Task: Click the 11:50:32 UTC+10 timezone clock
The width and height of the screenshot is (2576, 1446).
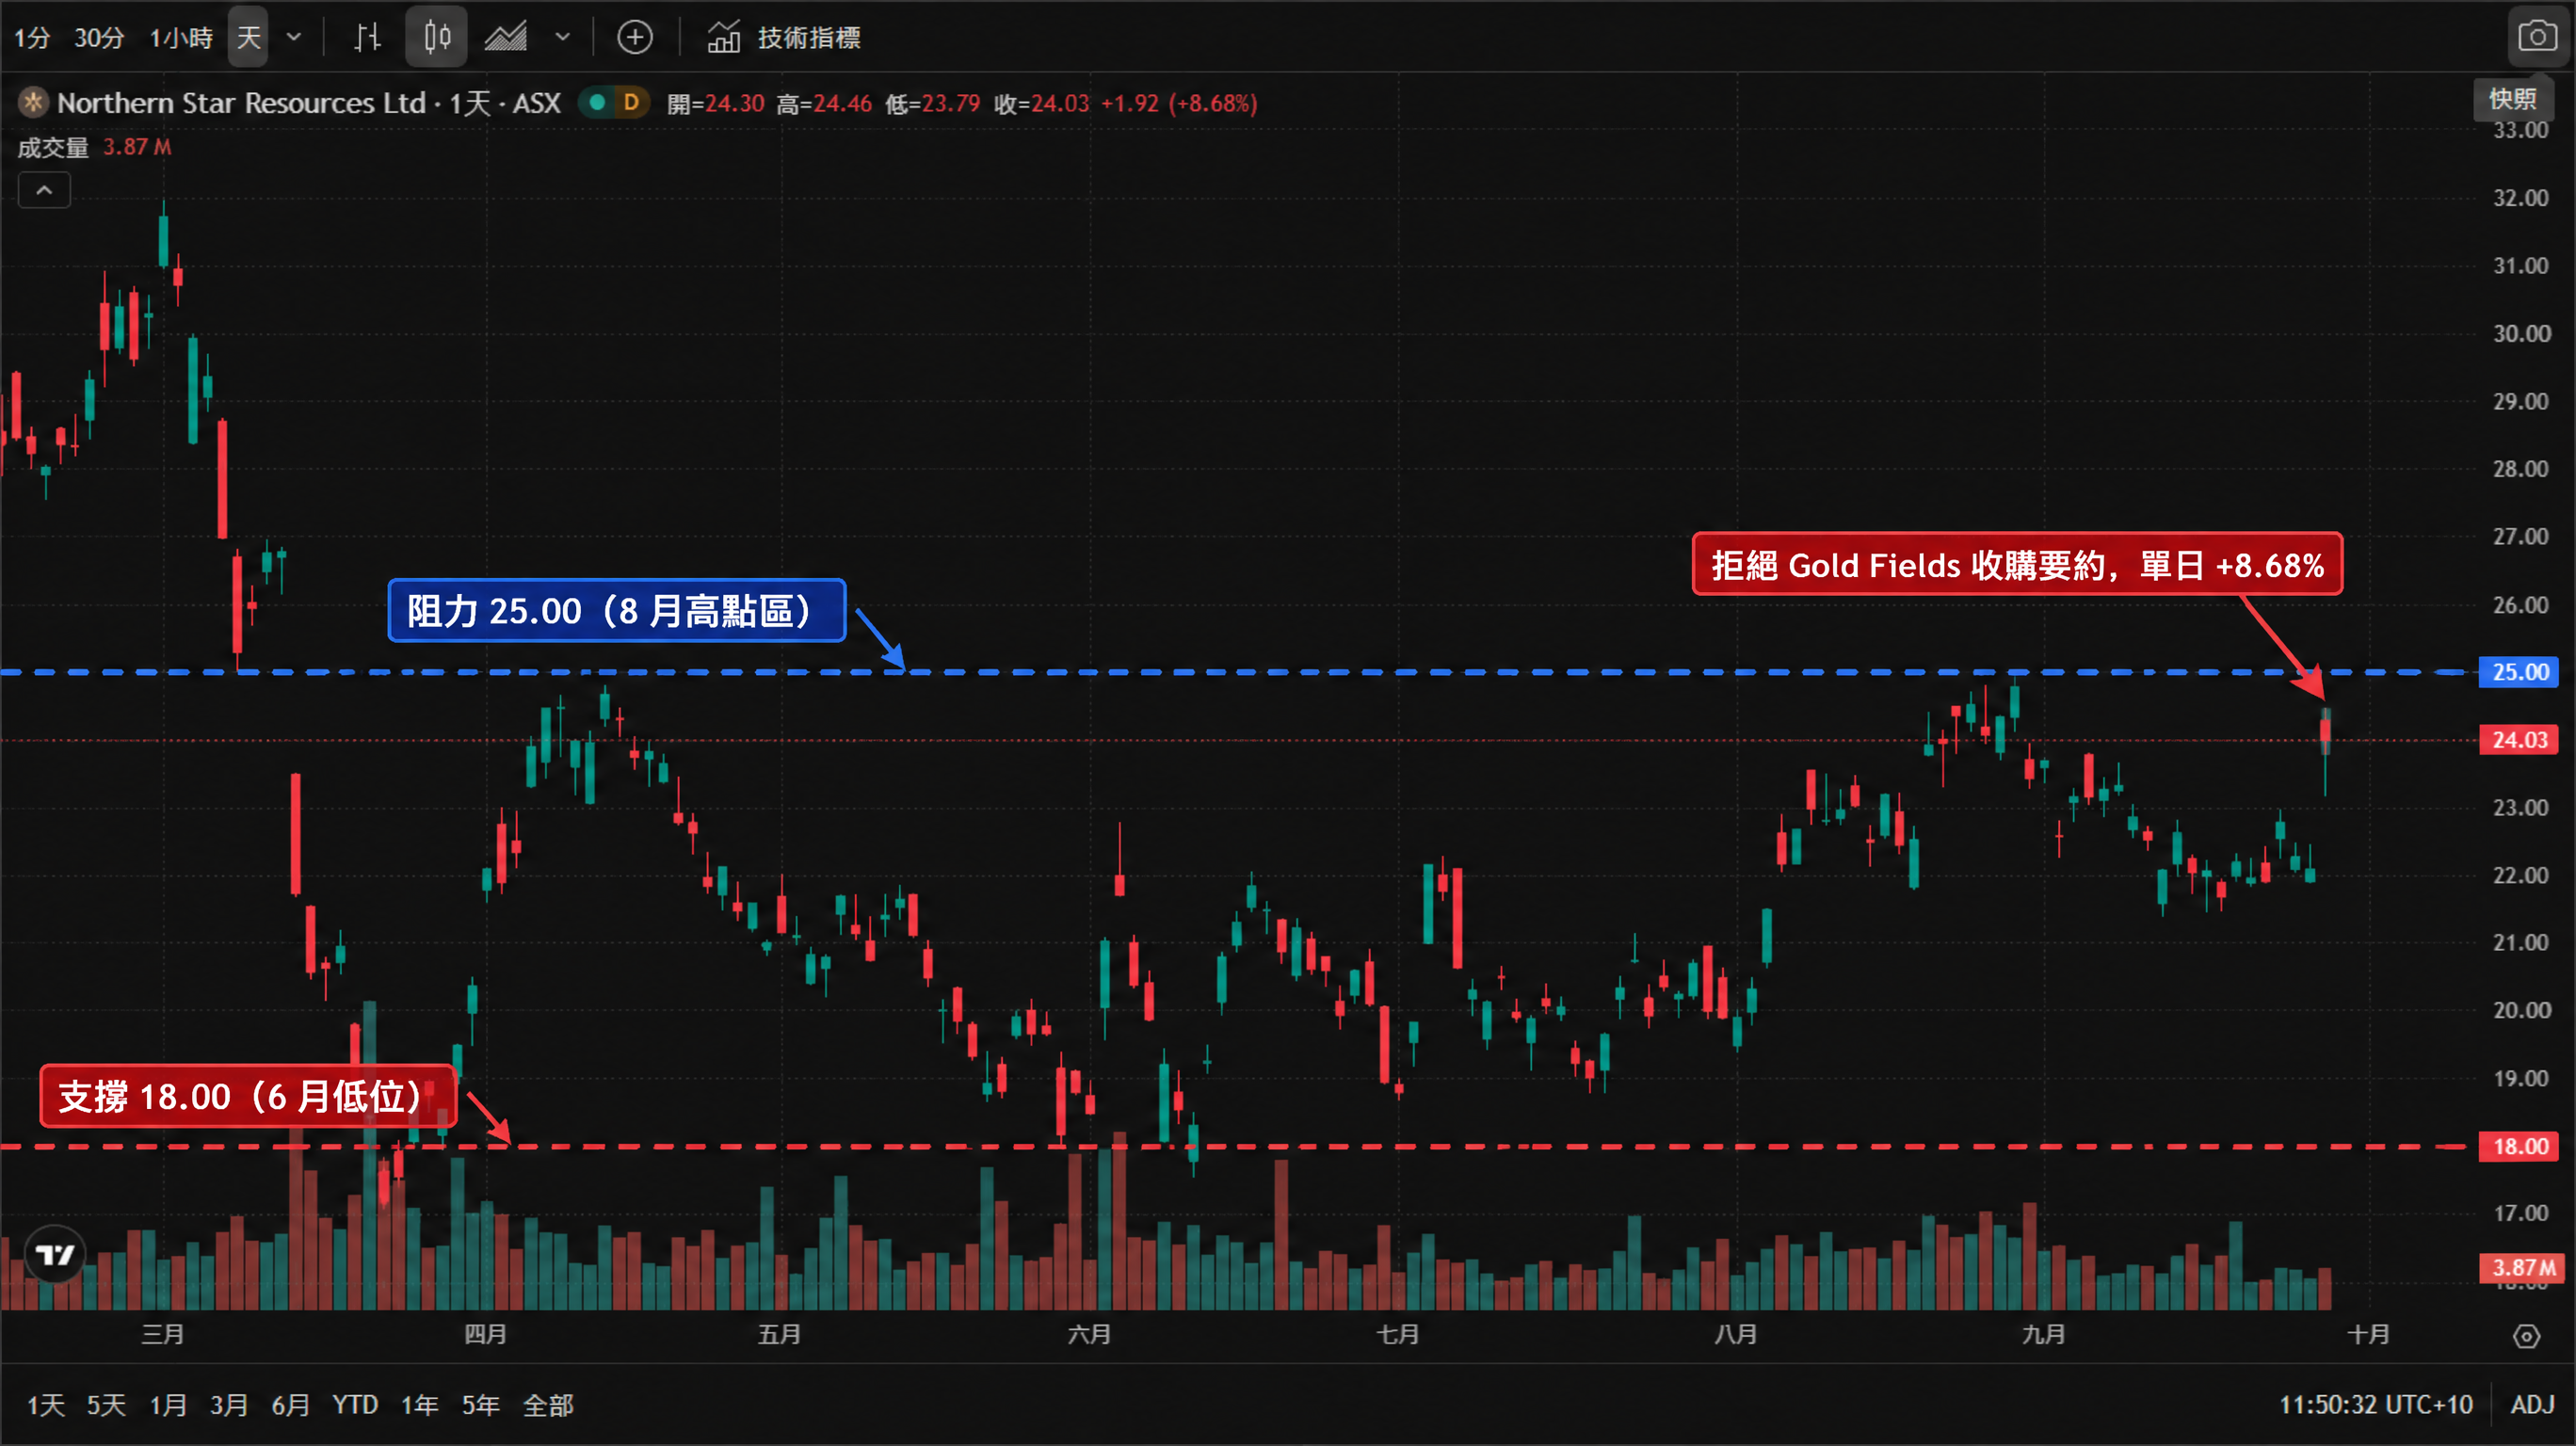Action: click(2376, 1405)
